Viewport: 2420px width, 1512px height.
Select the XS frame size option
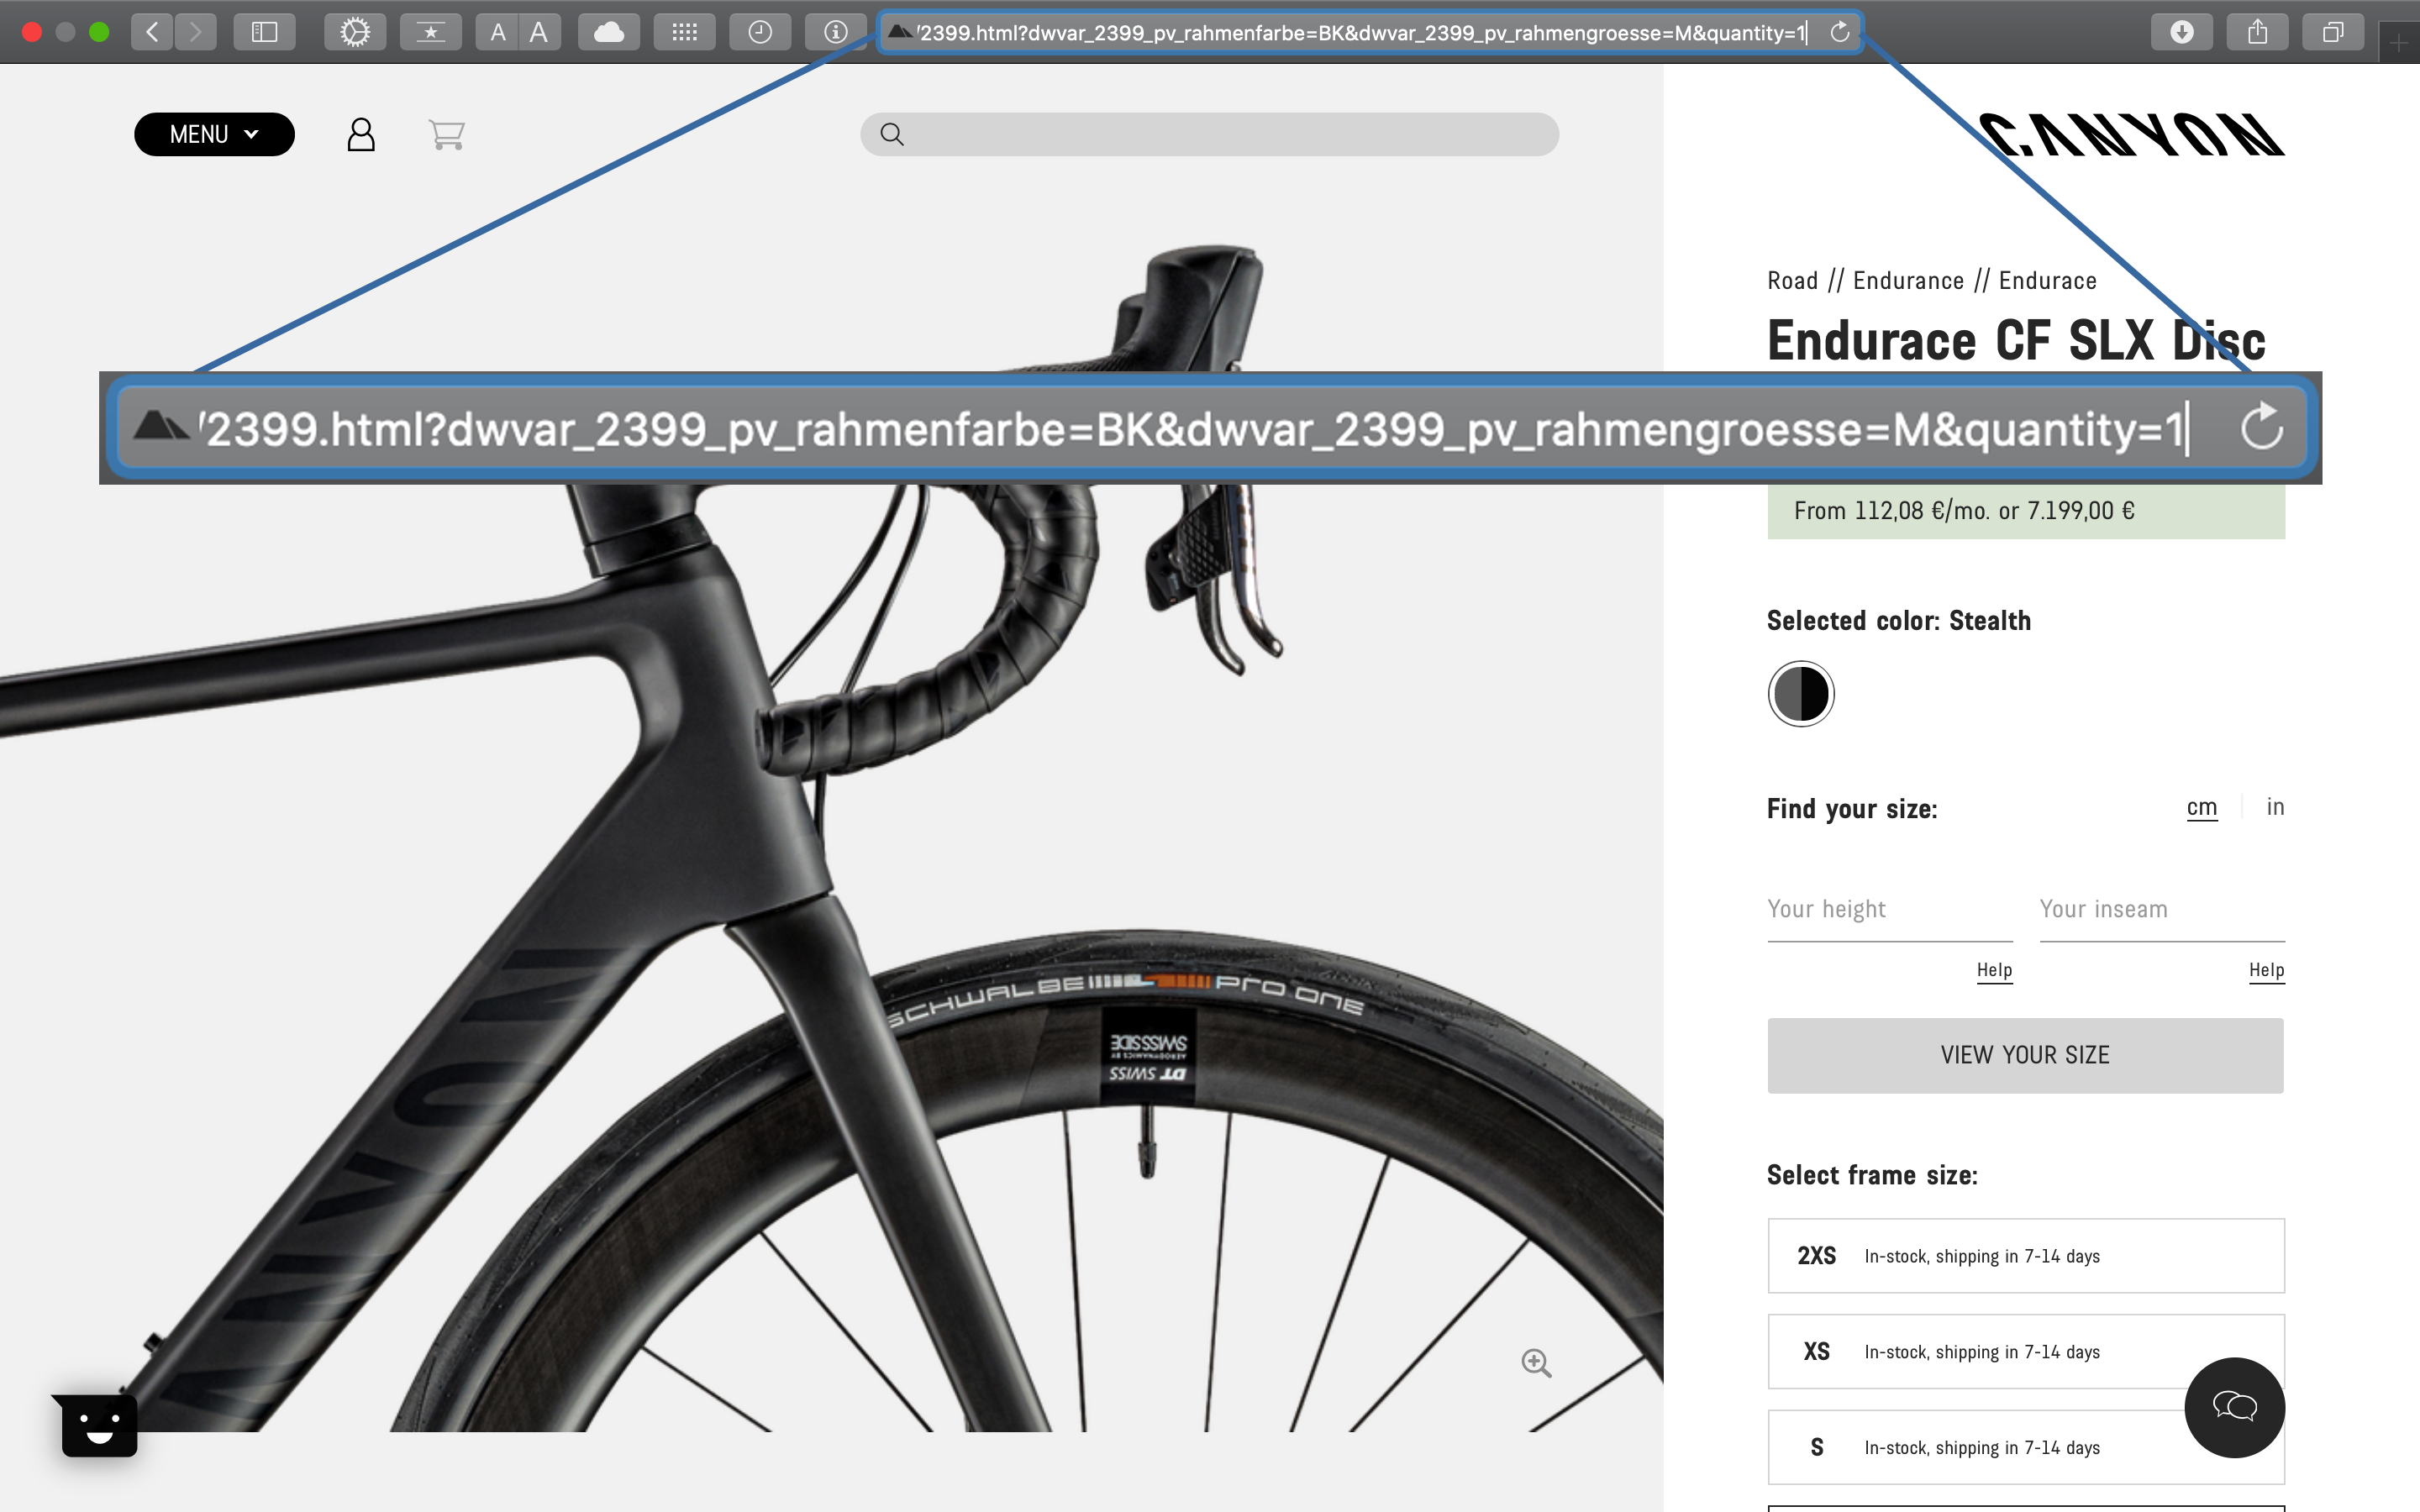click(x=2026, y=1351)
